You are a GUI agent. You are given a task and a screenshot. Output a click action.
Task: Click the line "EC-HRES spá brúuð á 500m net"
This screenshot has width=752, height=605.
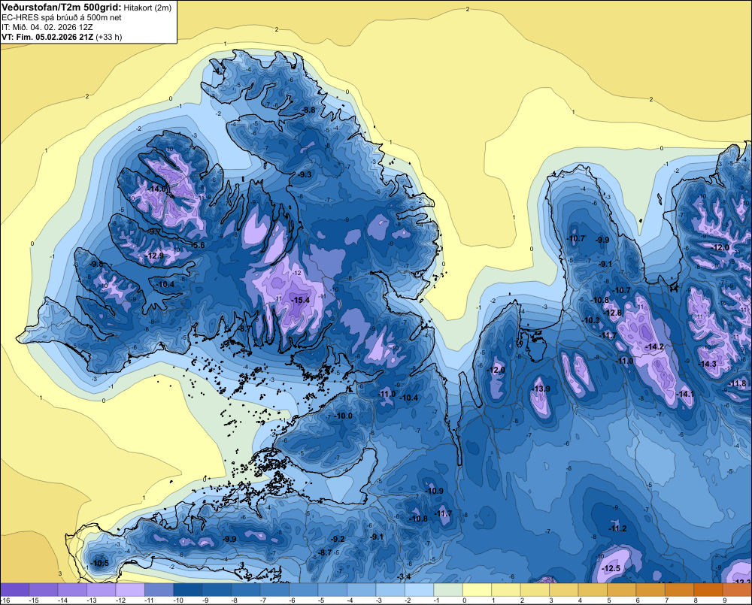pos(62,17)
